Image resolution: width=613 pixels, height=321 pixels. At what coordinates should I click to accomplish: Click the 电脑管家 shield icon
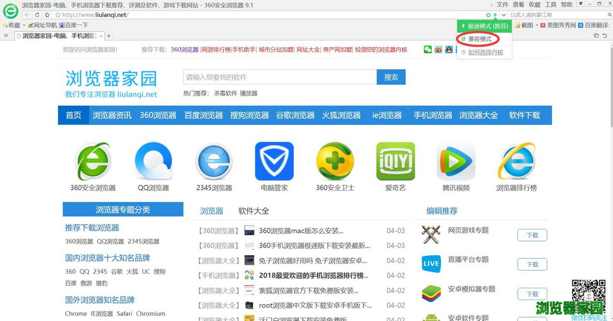274,161
